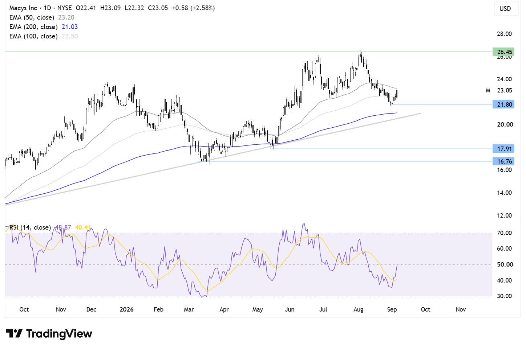Click the Mar label on time axis

(x=189, y=310)
